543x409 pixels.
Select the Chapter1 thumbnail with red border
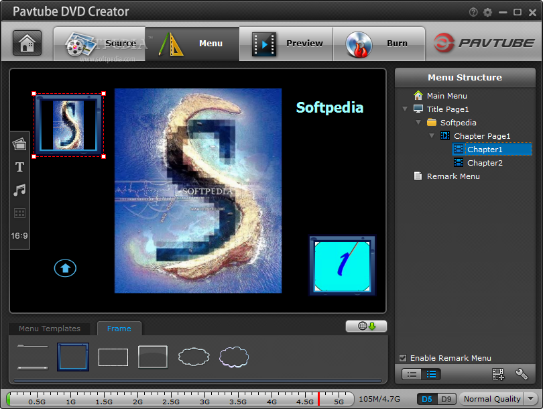tap(68, 125)
